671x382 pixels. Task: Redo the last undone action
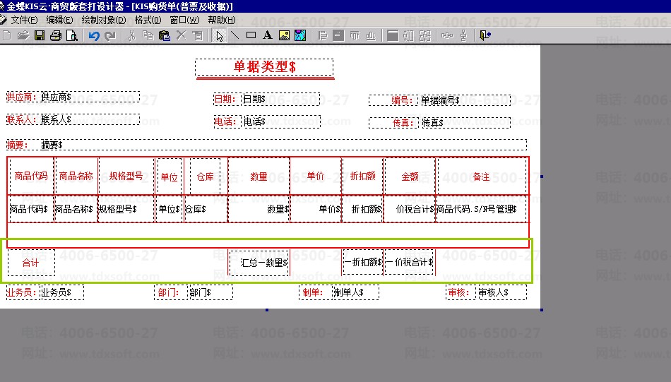110,35
